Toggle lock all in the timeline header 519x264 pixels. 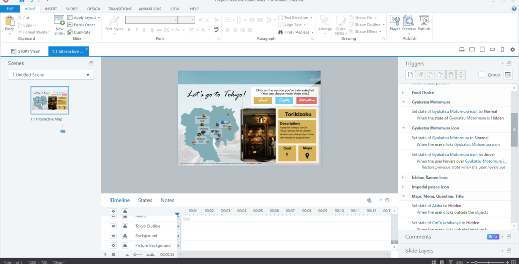[x=125, y=211]
